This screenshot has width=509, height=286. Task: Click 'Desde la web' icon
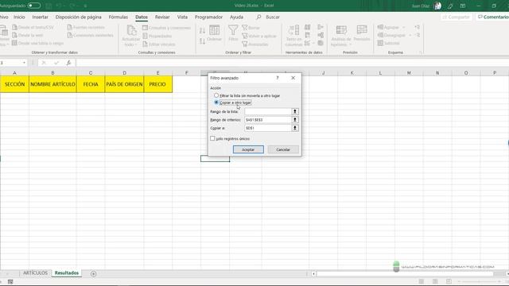pos(14,35)
